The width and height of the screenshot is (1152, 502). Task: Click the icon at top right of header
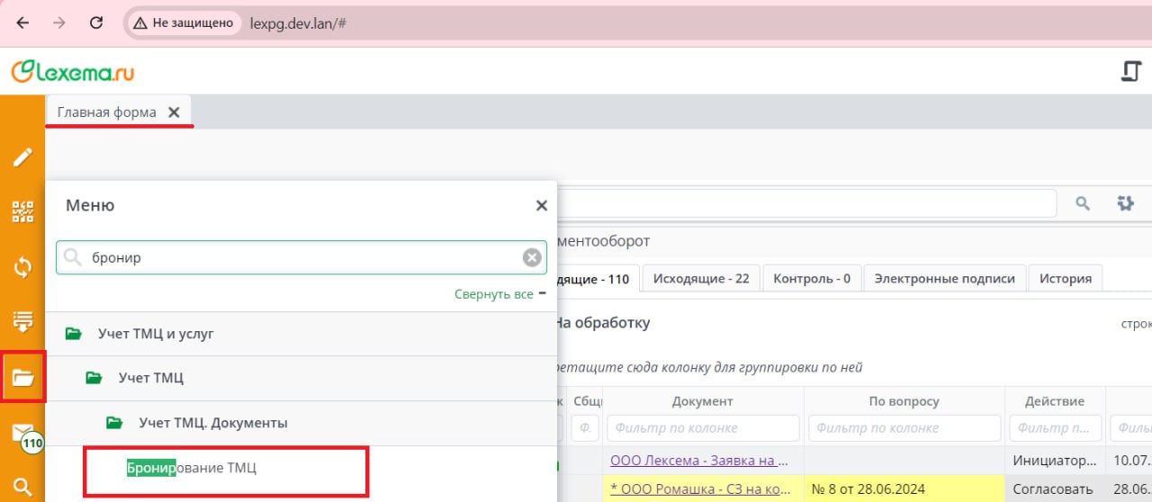click(1130, 71)
